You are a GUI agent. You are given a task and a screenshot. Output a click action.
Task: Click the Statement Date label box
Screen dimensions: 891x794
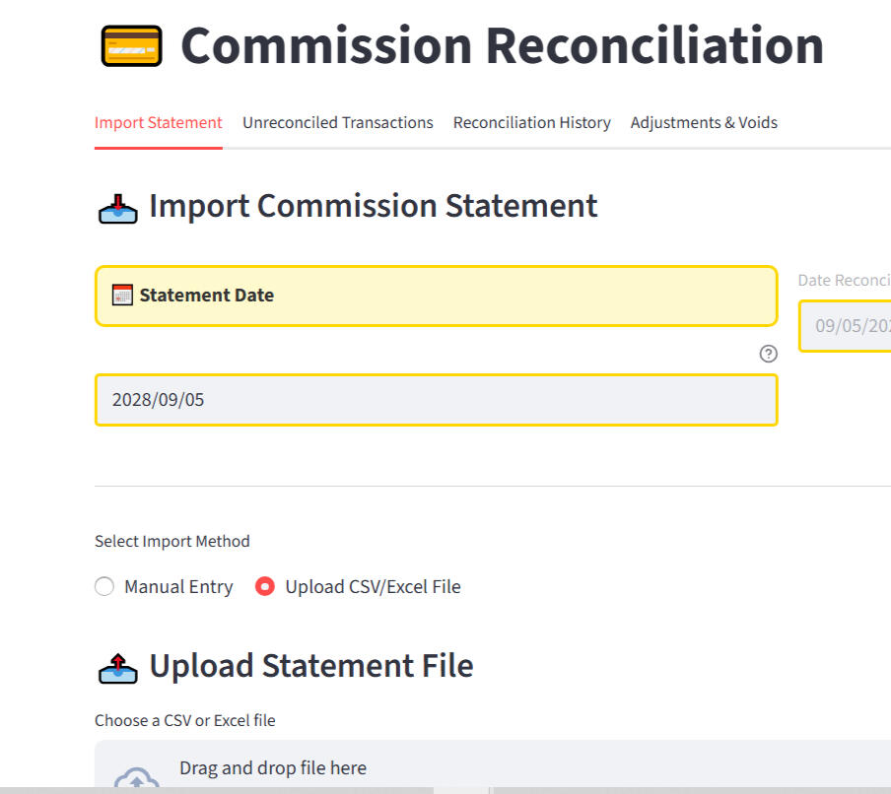[436, 296]
